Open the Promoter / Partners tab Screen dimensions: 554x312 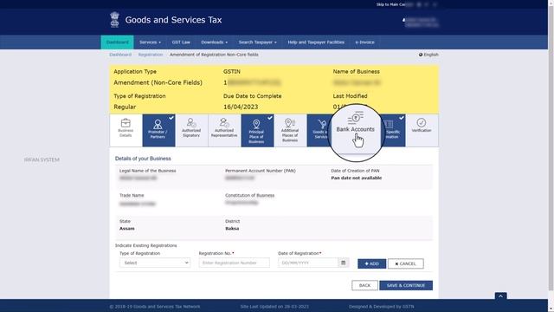point(158,130)
